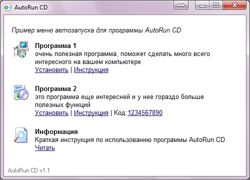Click the double-arrow button in title bar
Image resolution: width=250 pixels, height=180 pixels.
tap(181, 5)
